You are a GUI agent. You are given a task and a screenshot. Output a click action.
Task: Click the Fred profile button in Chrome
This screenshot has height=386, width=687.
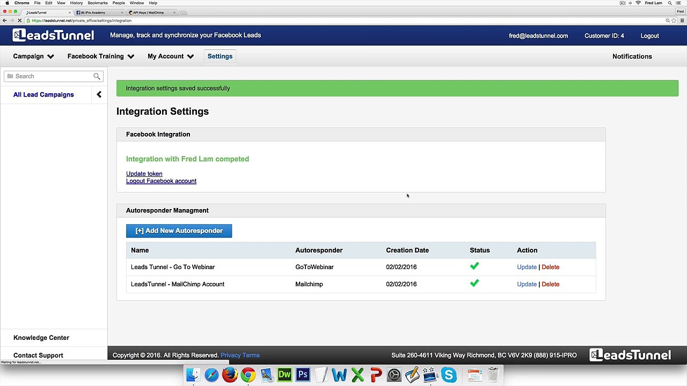[x=680, y=11]
